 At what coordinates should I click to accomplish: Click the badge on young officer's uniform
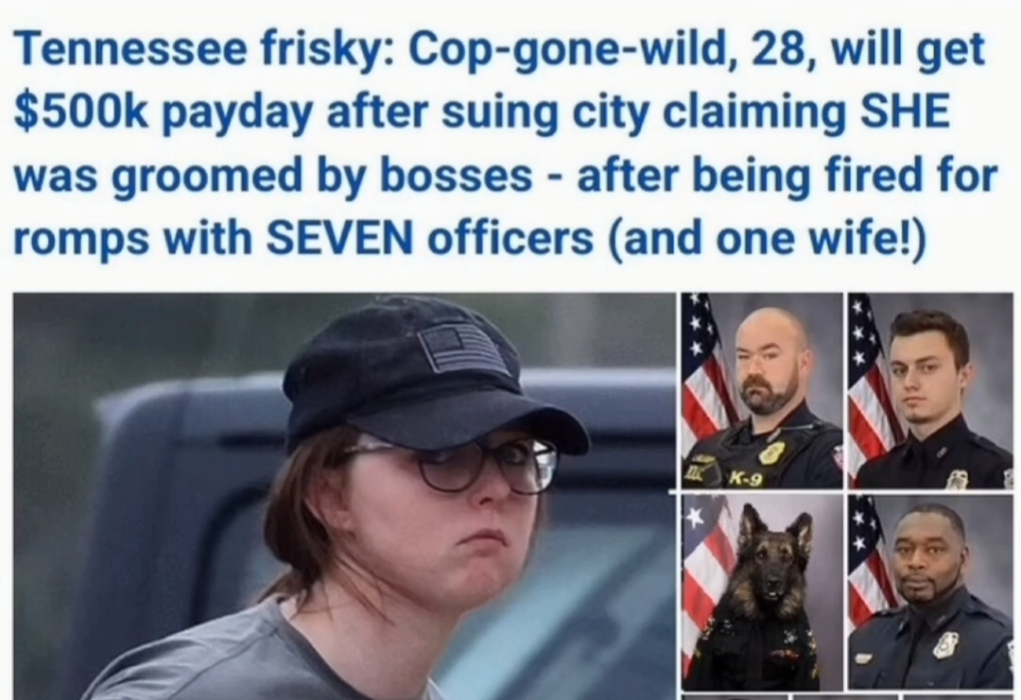coord(957,480)
